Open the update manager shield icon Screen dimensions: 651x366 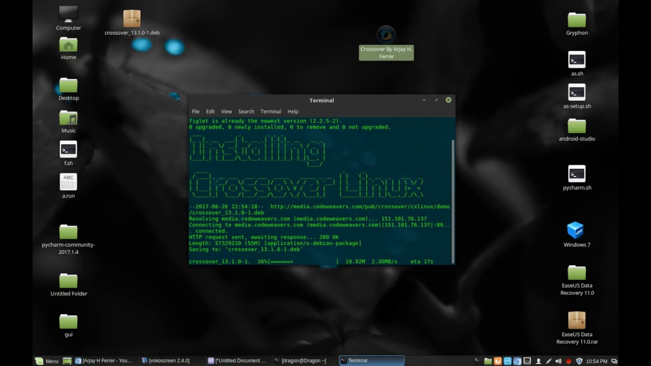click(579, 361)
